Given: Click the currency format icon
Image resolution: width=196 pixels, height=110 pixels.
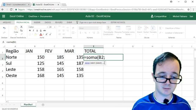Looking at the screenshot, I should click(80, 33).
